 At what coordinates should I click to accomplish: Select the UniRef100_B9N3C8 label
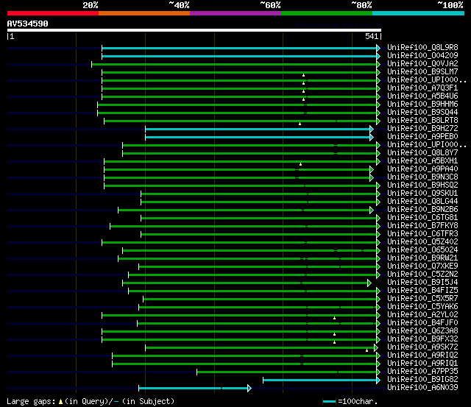(x=422, y=177)
